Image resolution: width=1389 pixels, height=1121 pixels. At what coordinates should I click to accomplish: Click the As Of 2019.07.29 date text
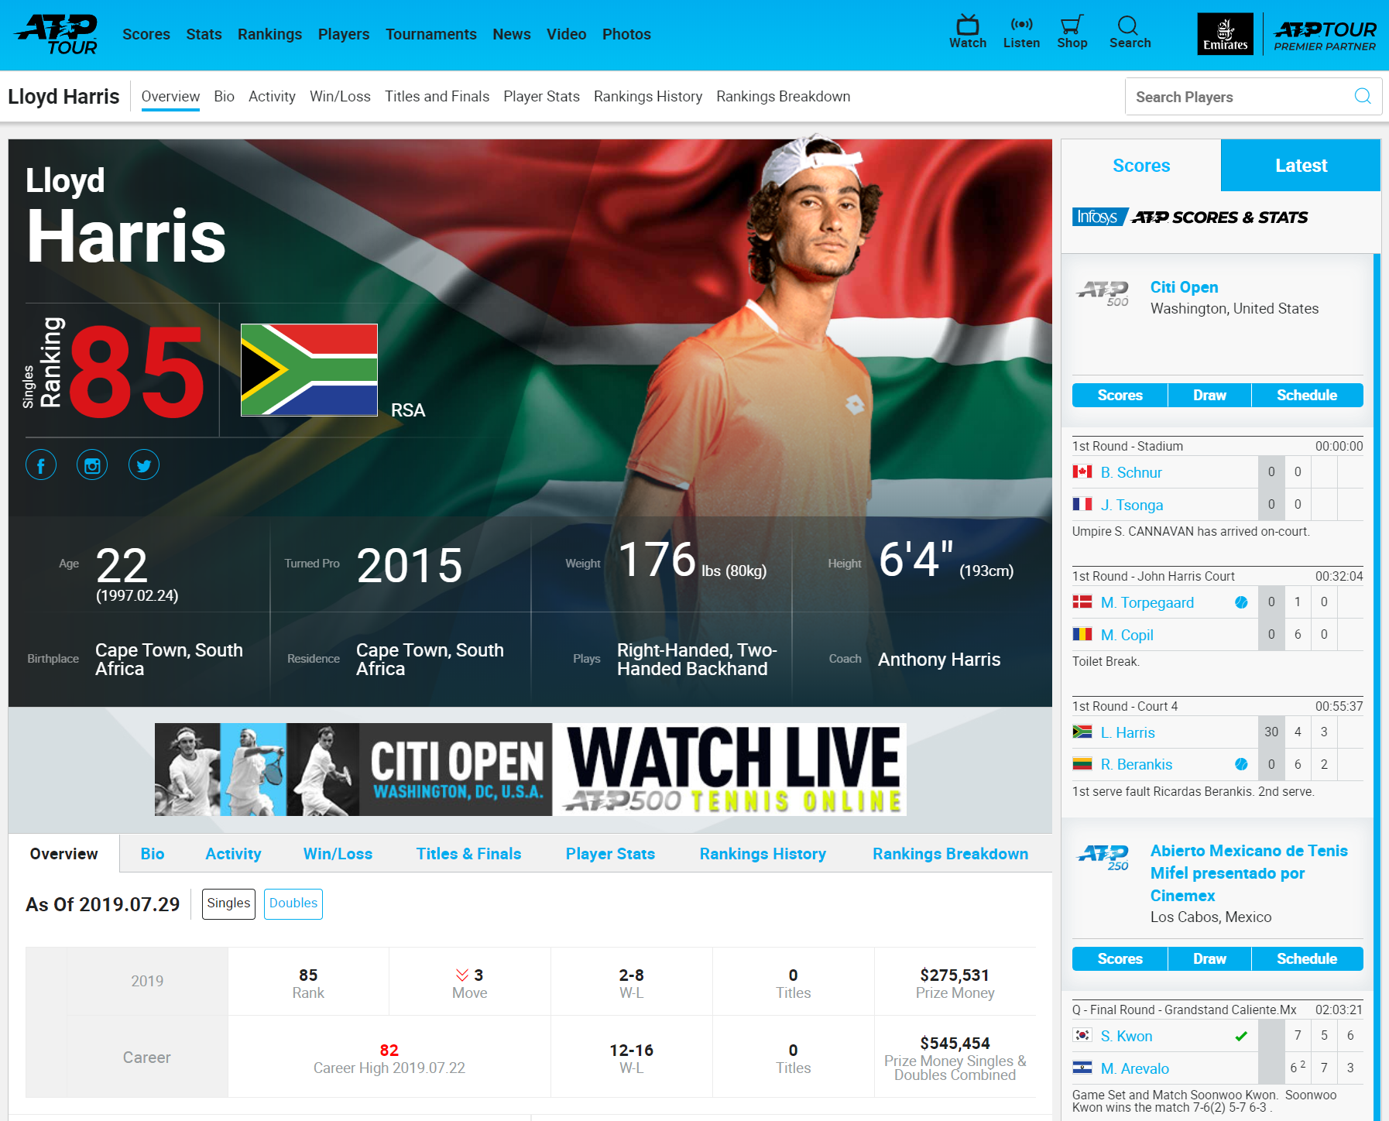(103, 904)
